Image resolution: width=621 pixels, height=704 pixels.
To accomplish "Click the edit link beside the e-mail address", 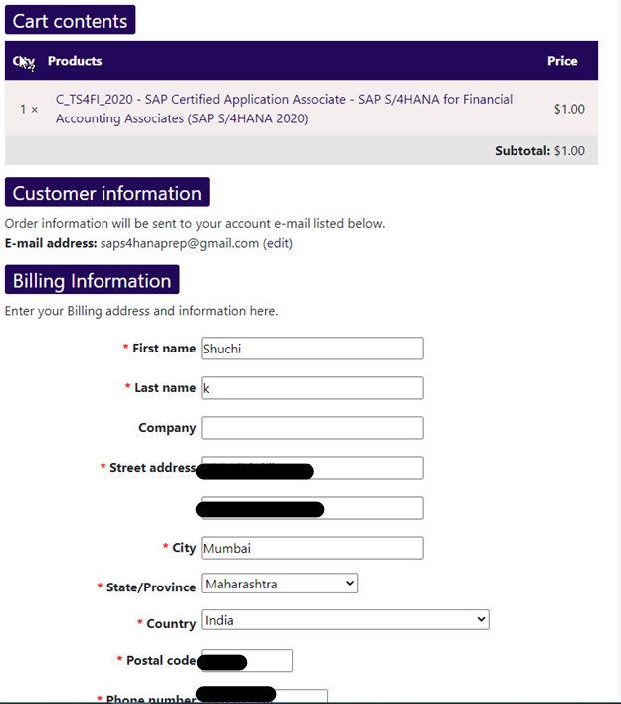I will point(277,243).
